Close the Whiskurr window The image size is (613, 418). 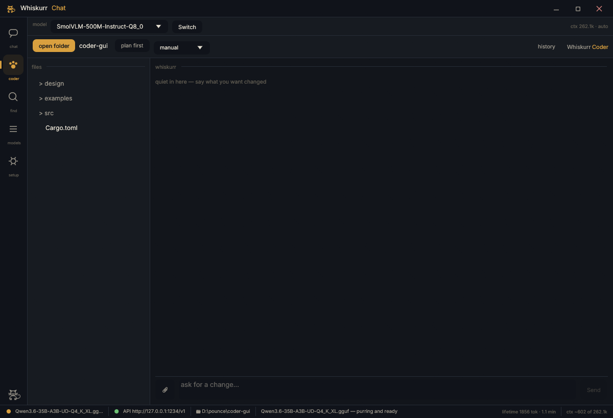(x=599, y=9)
